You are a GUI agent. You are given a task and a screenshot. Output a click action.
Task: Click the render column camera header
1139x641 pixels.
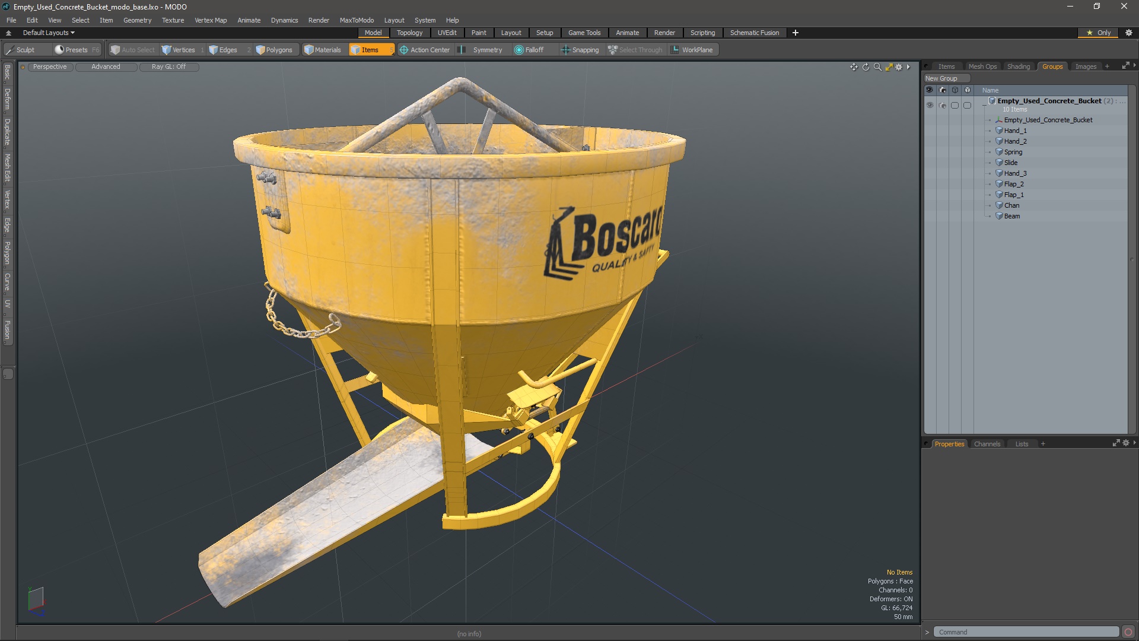click(x=943, y=90)
